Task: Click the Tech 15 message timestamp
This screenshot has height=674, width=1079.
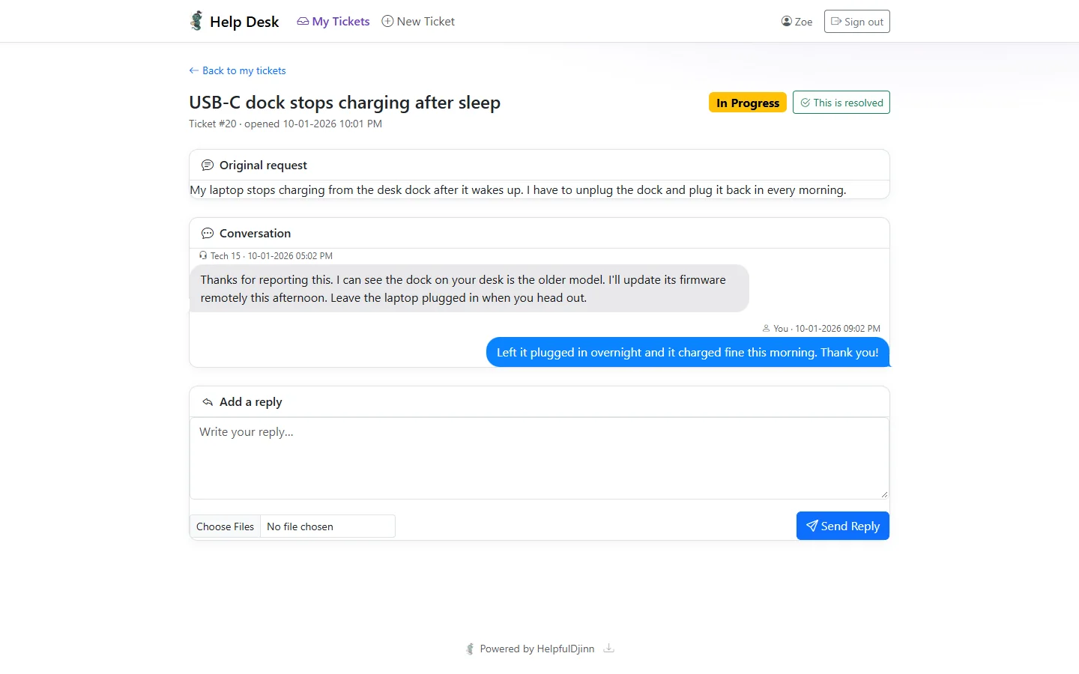Action: [290, 255]
